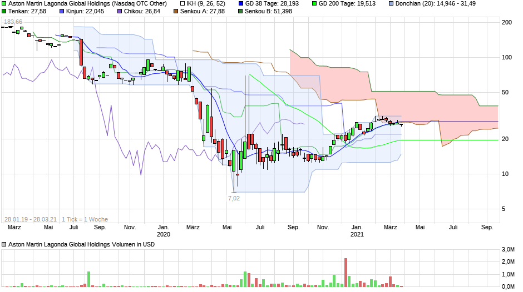
Task: Click the Chikou: 26,84 label
Action: tap(142, 11)
